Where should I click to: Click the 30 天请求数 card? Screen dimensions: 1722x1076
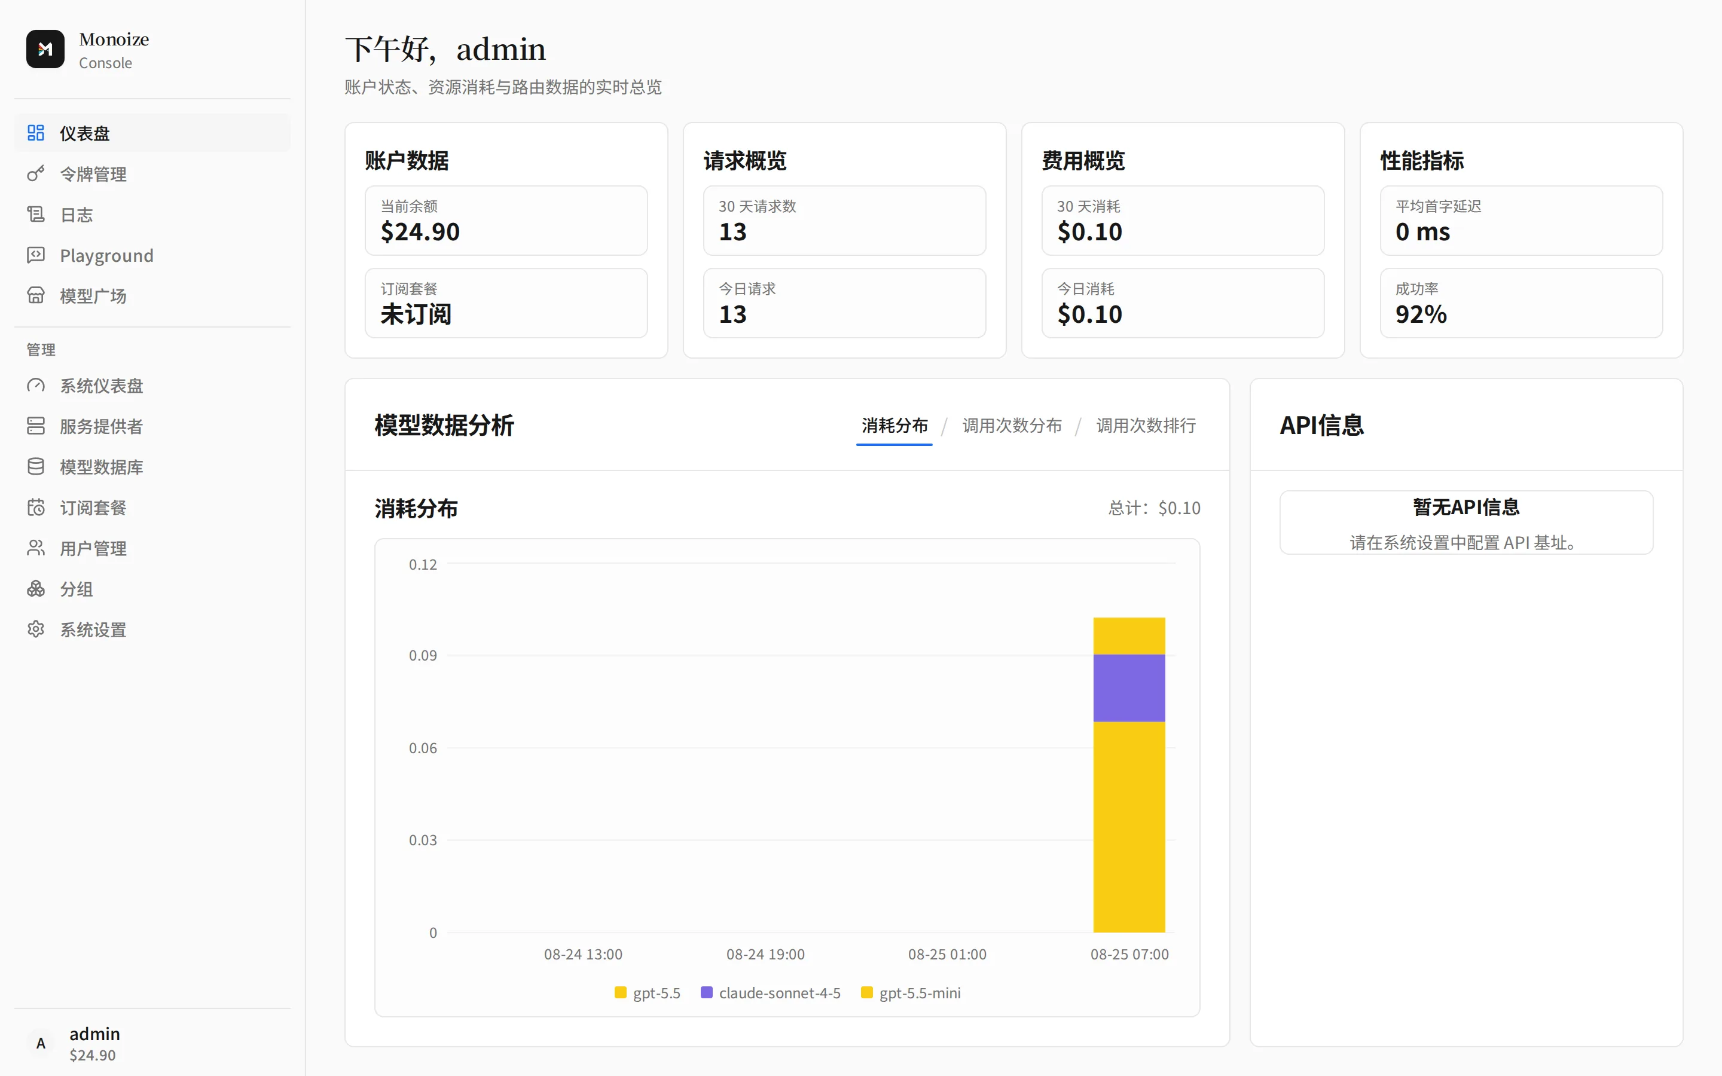[845, 221]
